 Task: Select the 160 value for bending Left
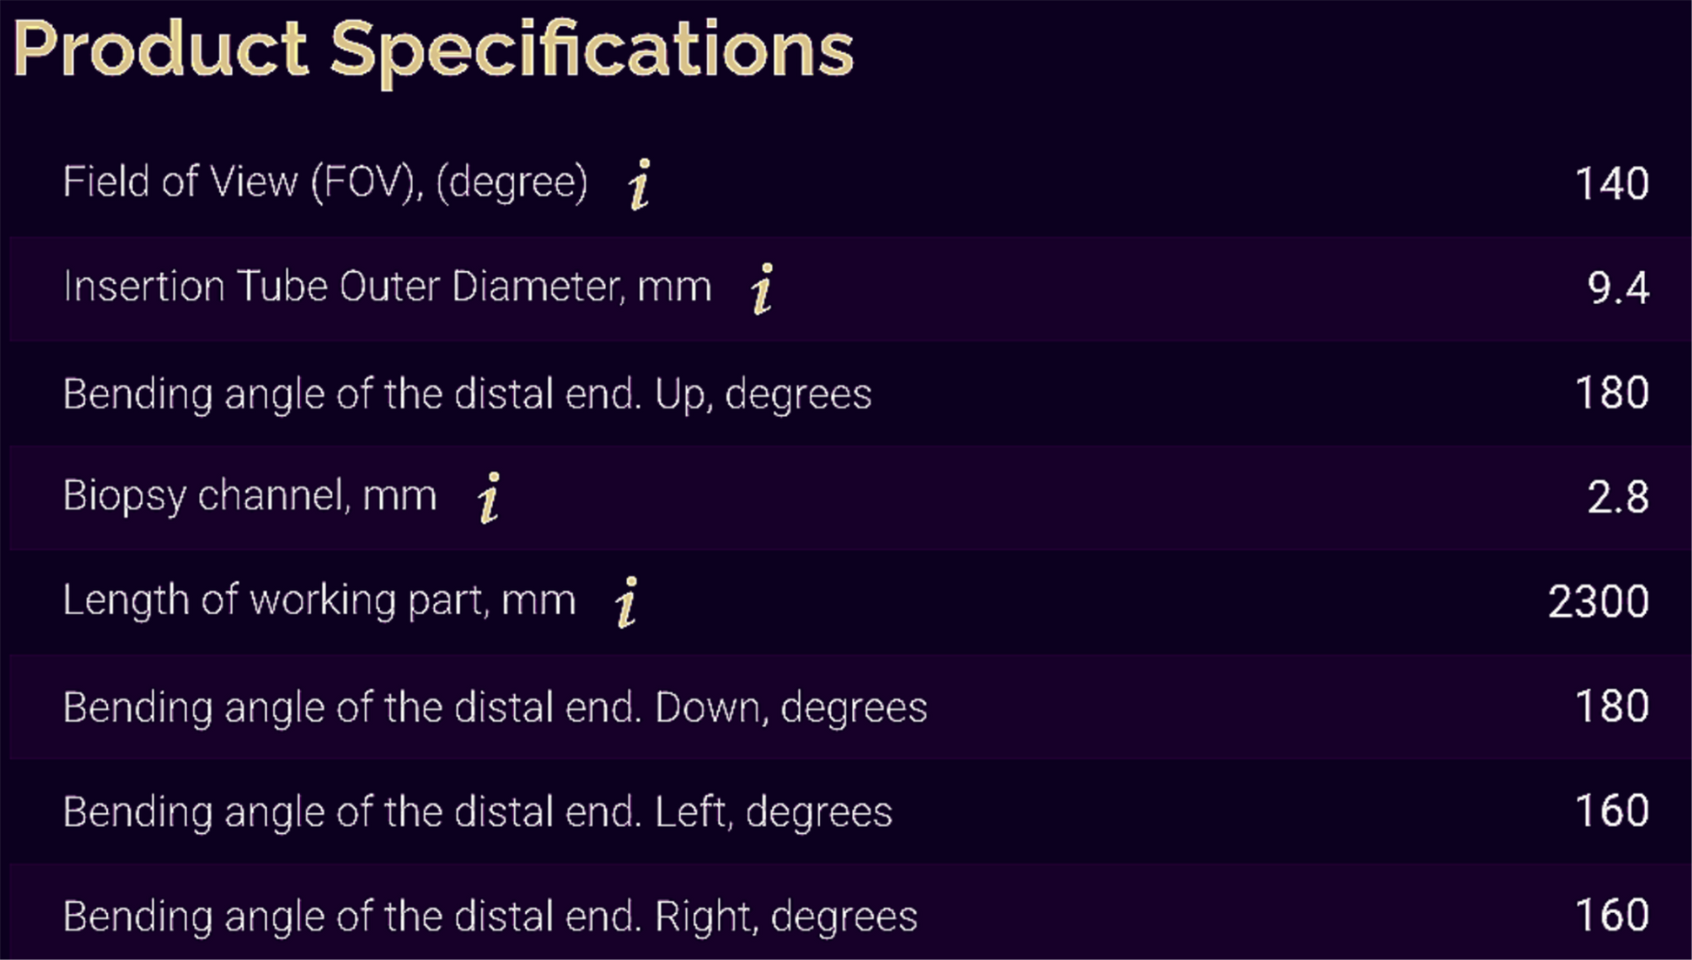1611,811
